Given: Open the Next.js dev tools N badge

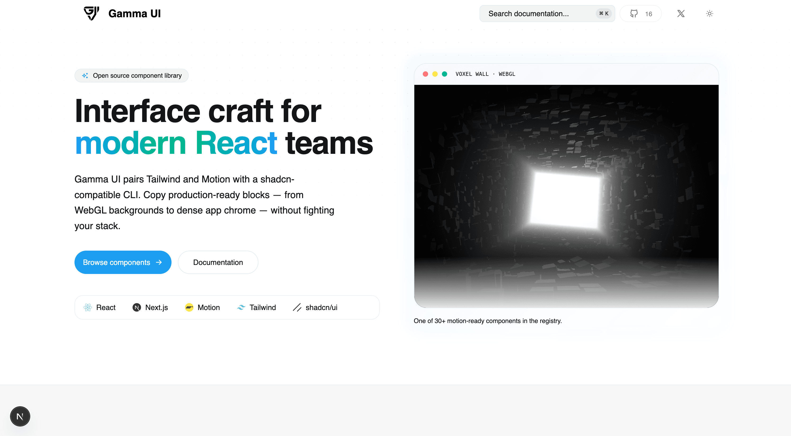Looking at the screenshot, I should [x=20, y=416].
